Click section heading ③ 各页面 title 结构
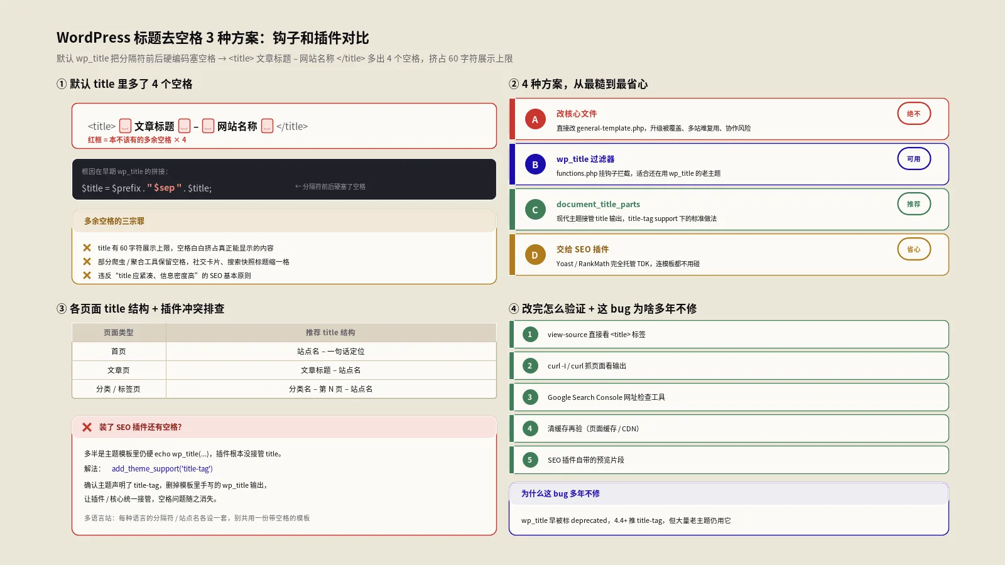1005x565 pixels. pyautogui.click(x=141, y=309)
